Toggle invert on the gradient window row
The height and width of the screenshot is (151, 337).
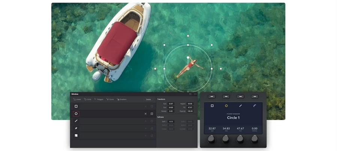(146, 136)
